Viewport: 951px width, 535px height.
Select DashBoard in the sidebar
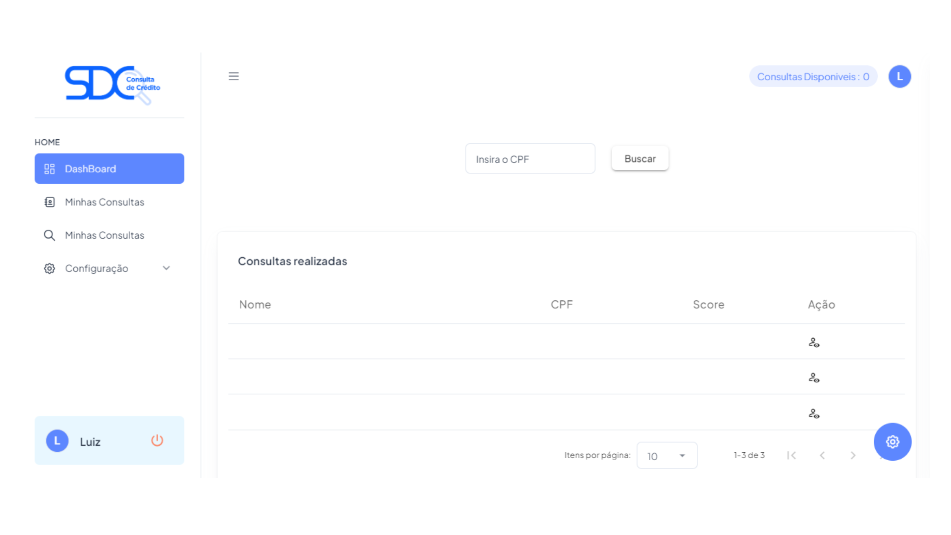coord(90,168)
